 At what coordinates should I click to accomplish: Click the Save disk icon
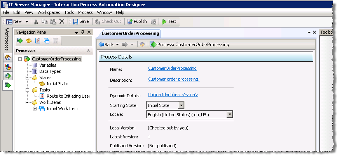pyautogui.click(x=75, y=22)
